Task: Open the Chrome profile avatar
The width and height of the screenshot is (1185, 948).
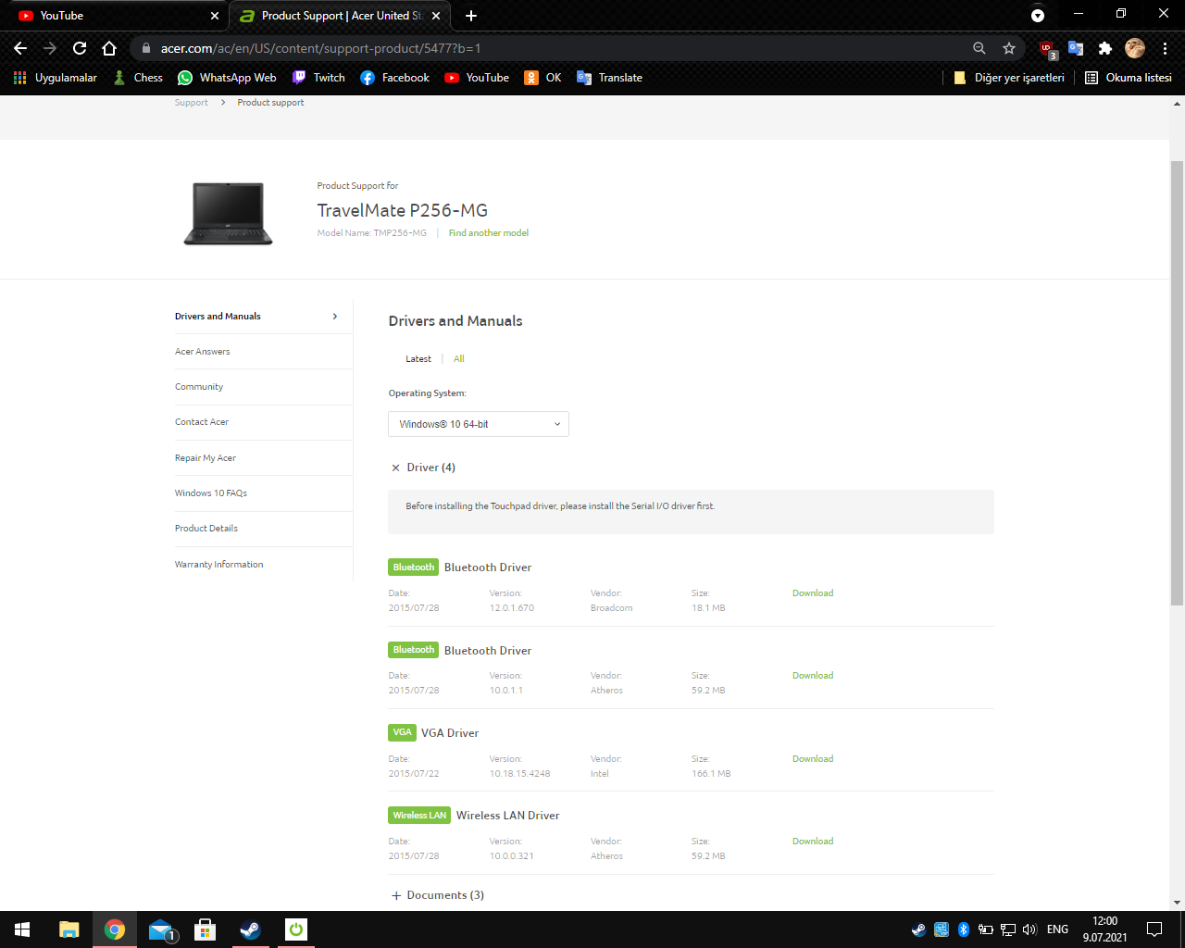Action: tap(1135, 48)
